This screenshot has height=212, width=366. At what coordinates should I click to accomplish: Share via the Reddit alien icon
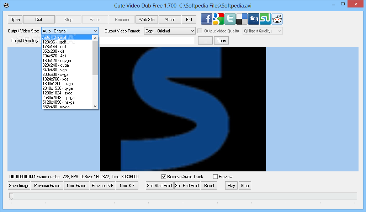click(x=277, y=19)
